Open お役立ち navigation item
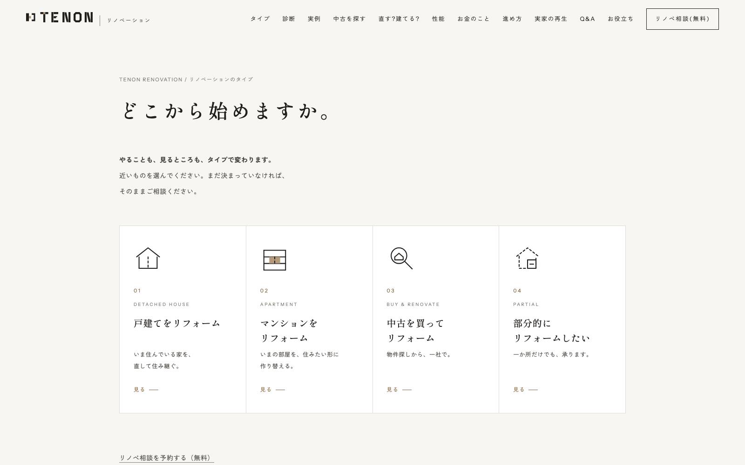745x465 pixels. tap(621, 19)
